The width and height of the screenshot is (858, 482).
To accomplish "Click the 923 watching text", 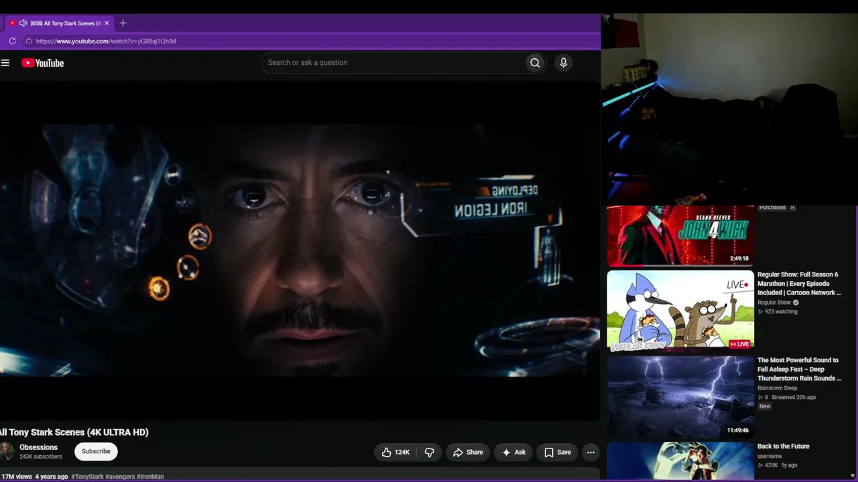I will (x=782, y=312).
